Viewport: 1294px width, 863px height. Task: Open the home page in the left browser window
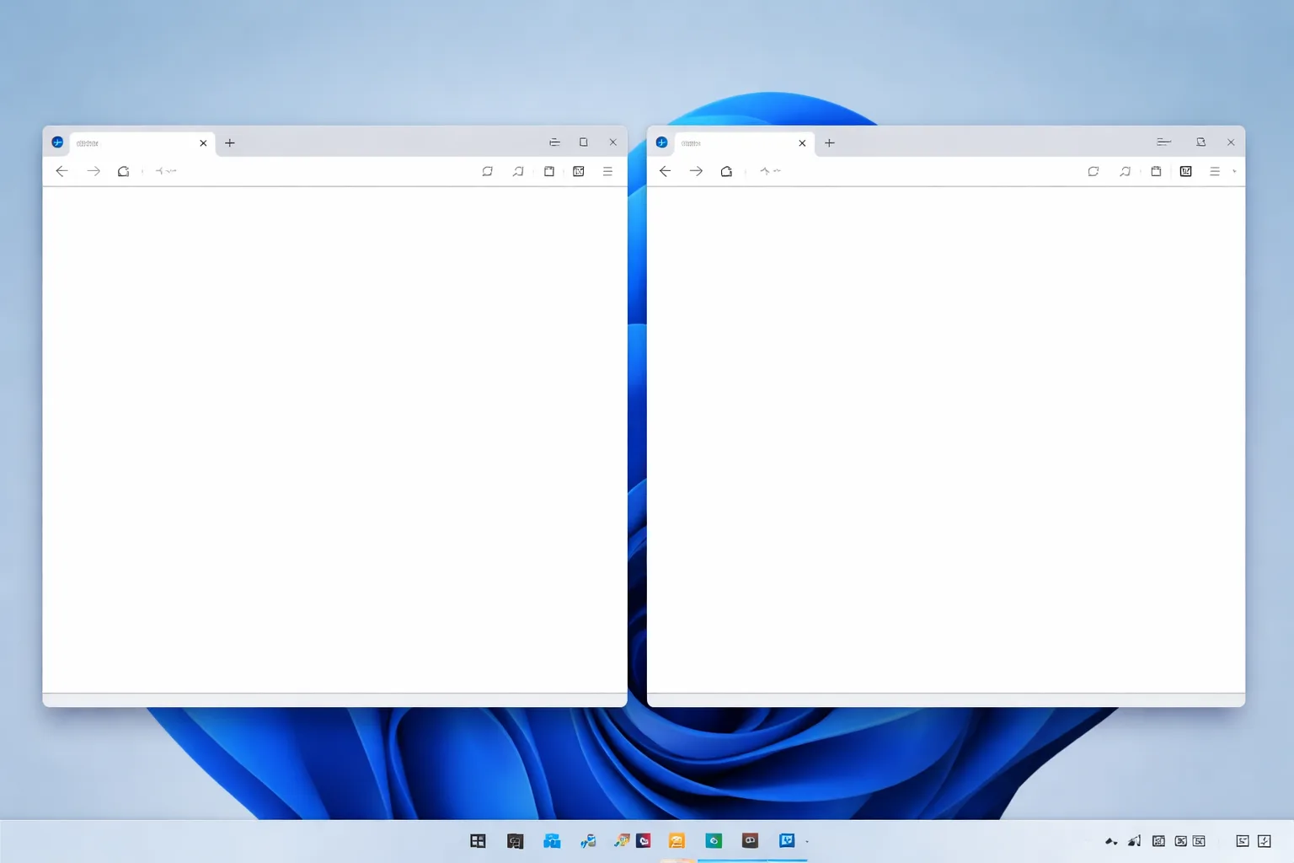[124, 171]
